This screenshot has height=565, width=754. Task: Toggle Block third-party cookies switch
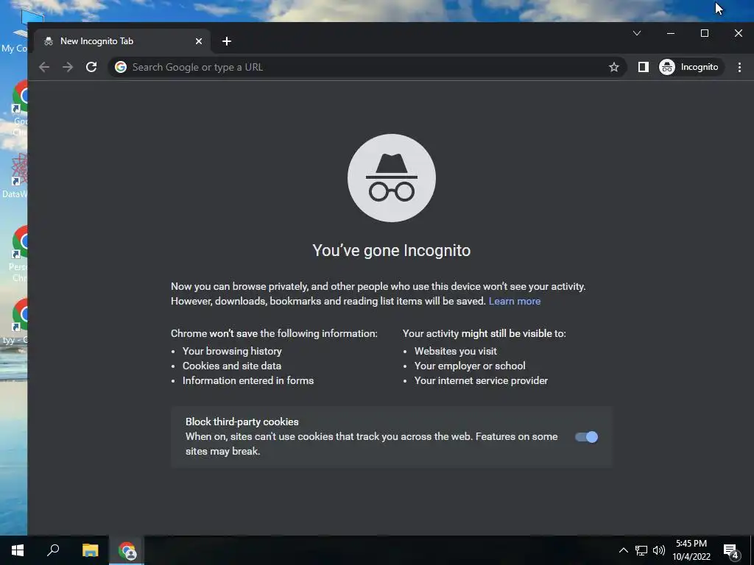coord(586,437)
